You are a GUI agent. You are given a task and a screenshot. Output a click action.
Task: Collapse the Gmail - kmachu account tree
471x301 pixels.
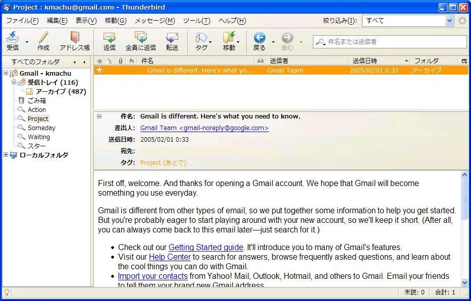coord(6,73)
